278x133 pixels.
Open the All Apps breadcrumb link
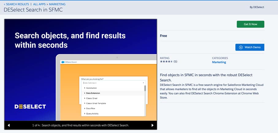point(39,4)
